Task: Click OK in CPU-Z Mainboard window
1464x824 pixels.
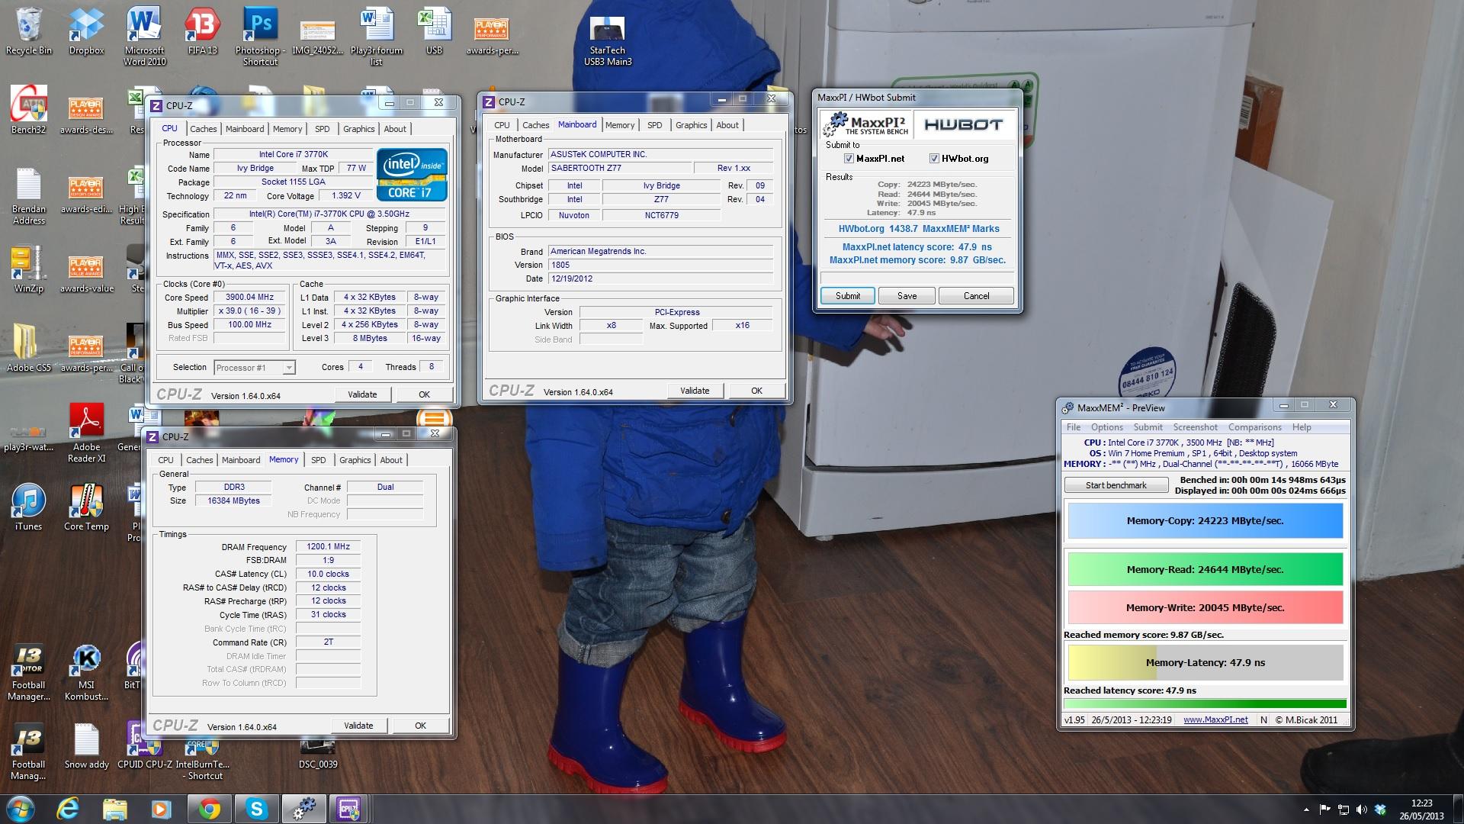Action: coord(756,391)
